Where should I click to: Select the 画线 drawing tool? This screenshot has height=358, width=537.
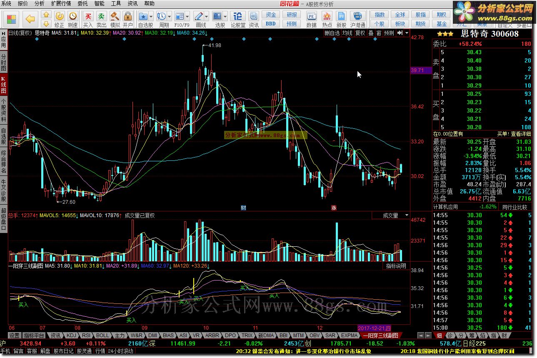[x=199, y=17]
